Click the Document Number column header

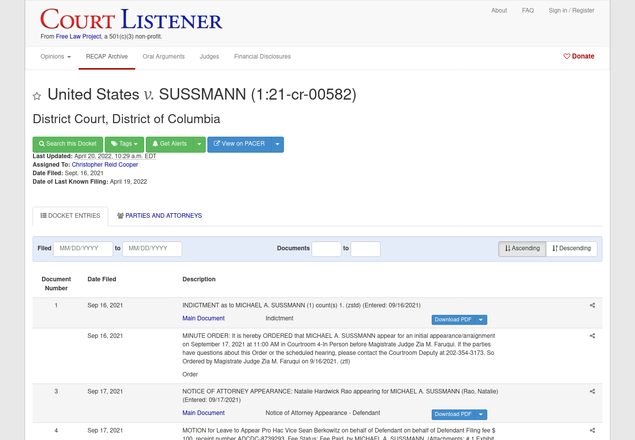[x=56, y=284]
